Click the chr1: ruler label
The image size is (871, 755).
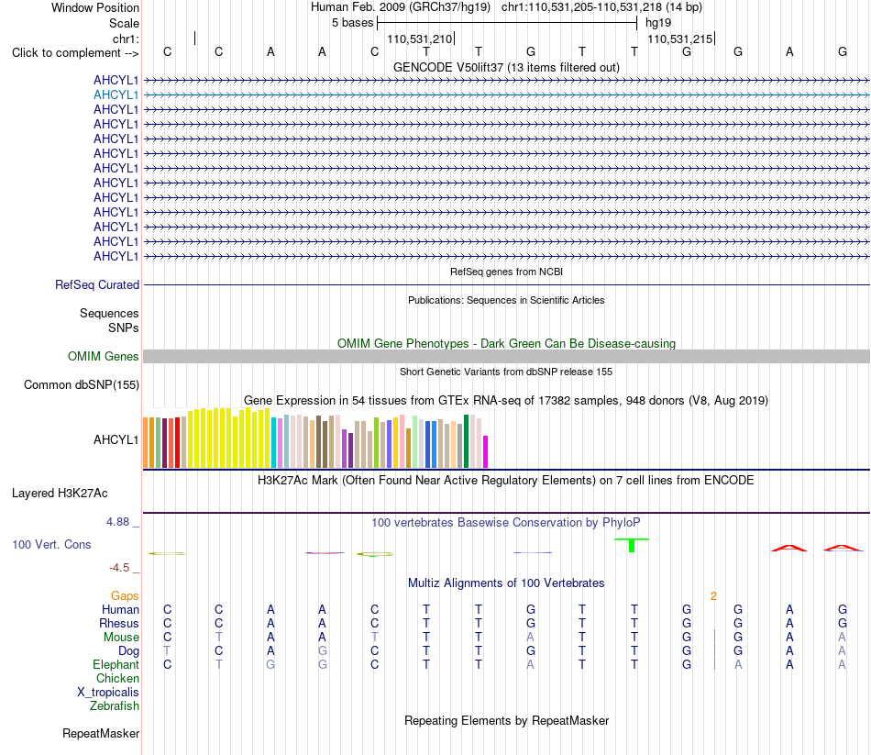(x=126, y=39)
